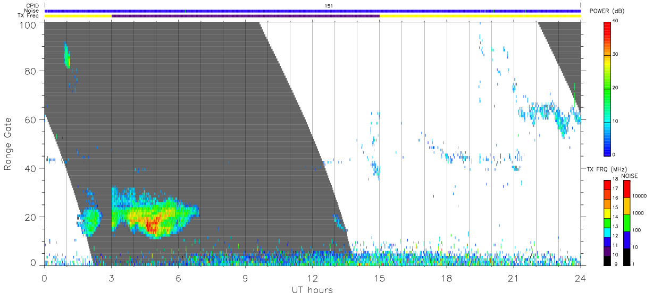Click the 15 label on TX FRQ scale
This screenshot has height=301, width=653.
(x=615, y=208)
